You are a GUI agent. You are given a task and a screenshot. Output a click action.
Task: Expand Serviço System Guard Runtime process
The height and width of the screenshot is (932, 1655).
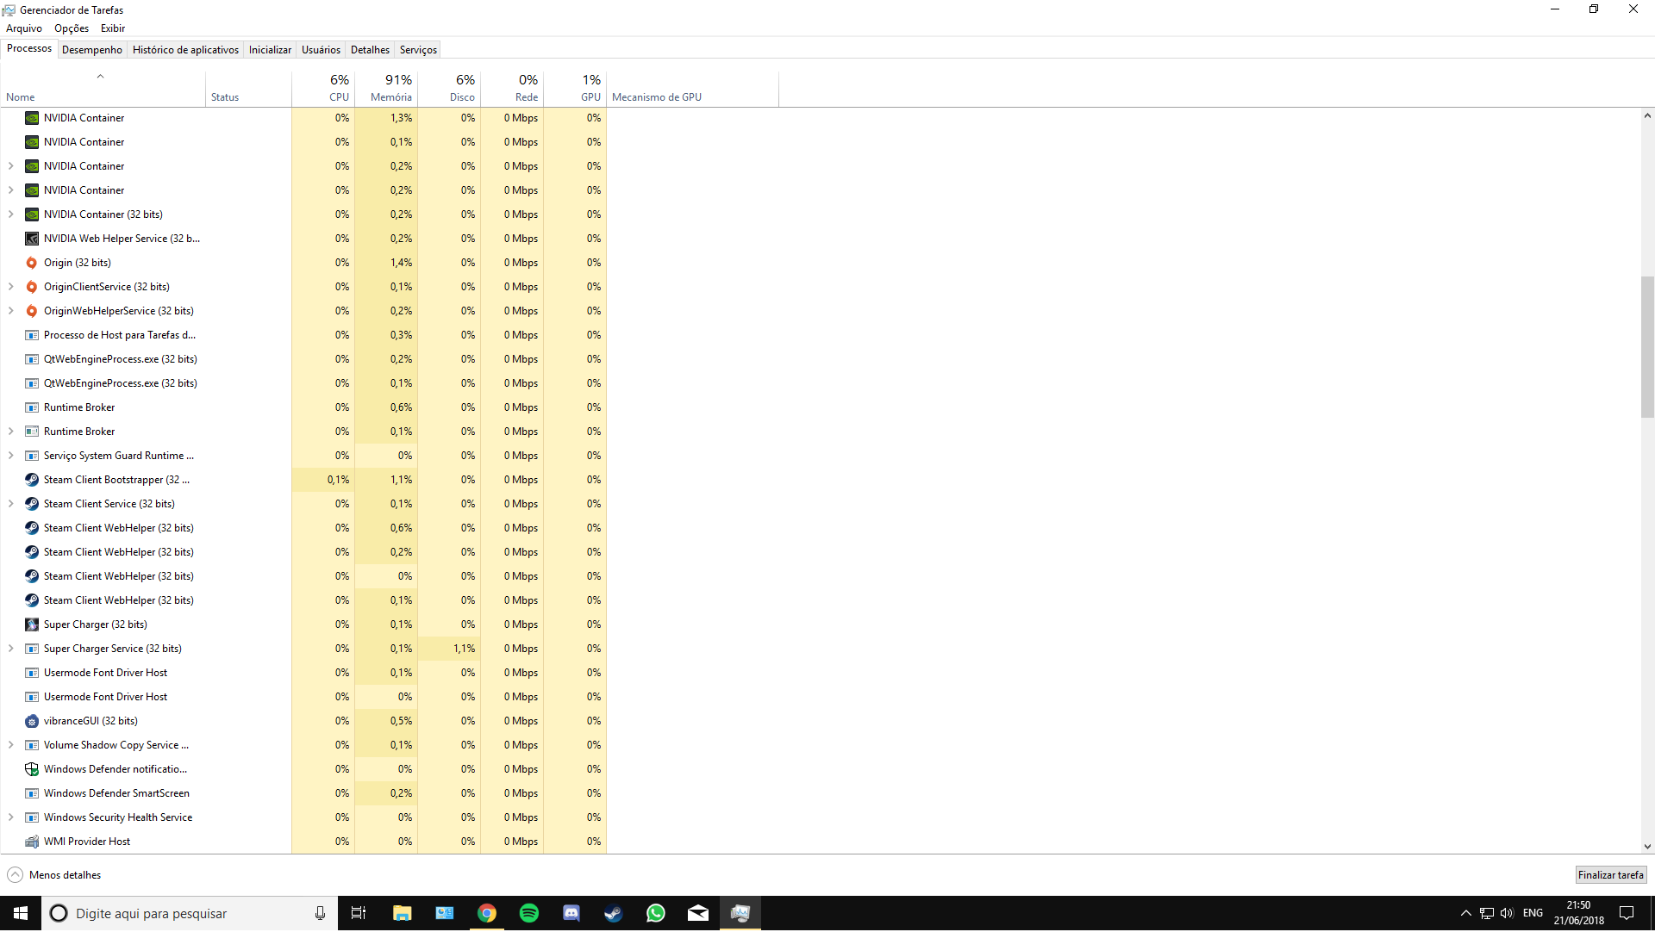pyautogui.click(x=11, y=456)
